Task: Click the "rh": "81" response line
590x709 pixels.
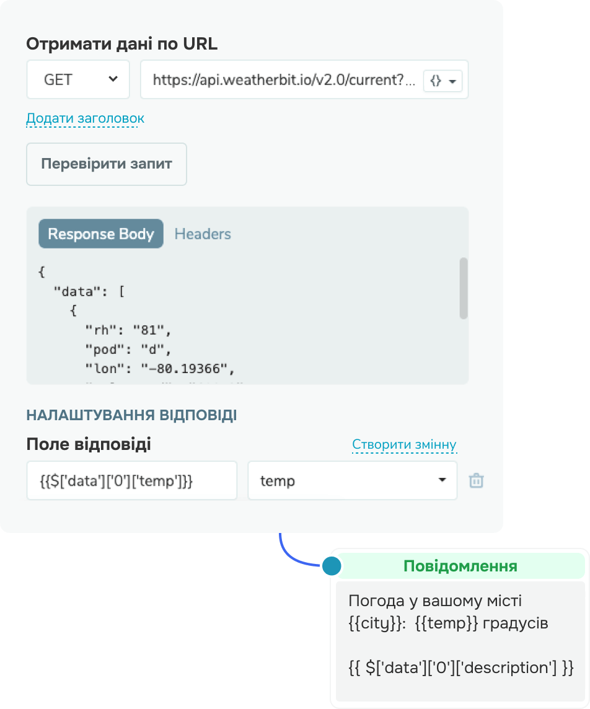Action: (x=128, y=330)
